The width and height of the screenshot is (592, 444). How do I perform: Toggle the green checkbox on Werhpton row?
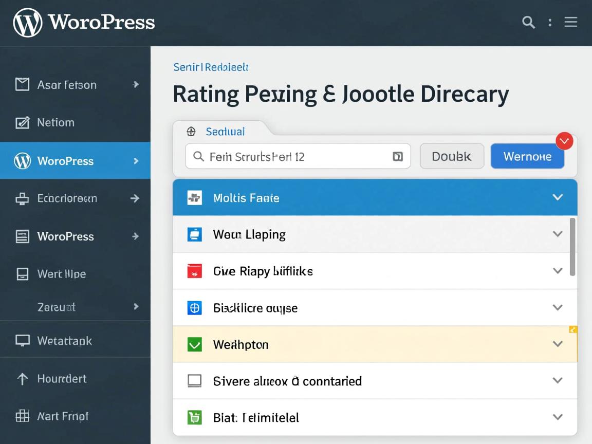click(194, 344)
